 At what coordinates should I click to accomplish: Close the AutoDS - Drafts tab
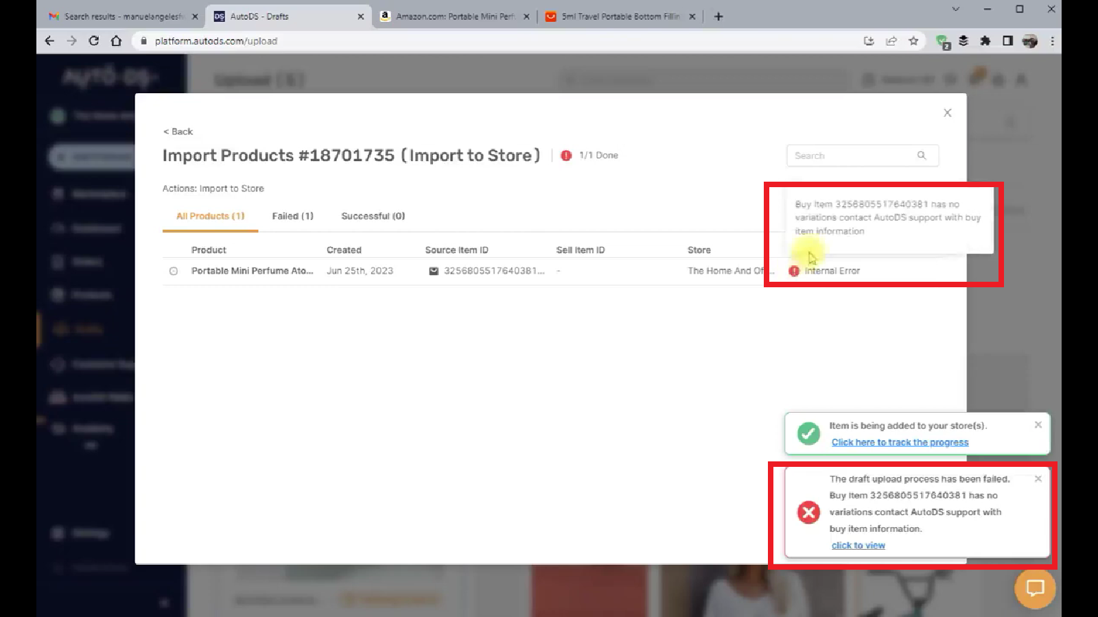[x=361, y=16]
